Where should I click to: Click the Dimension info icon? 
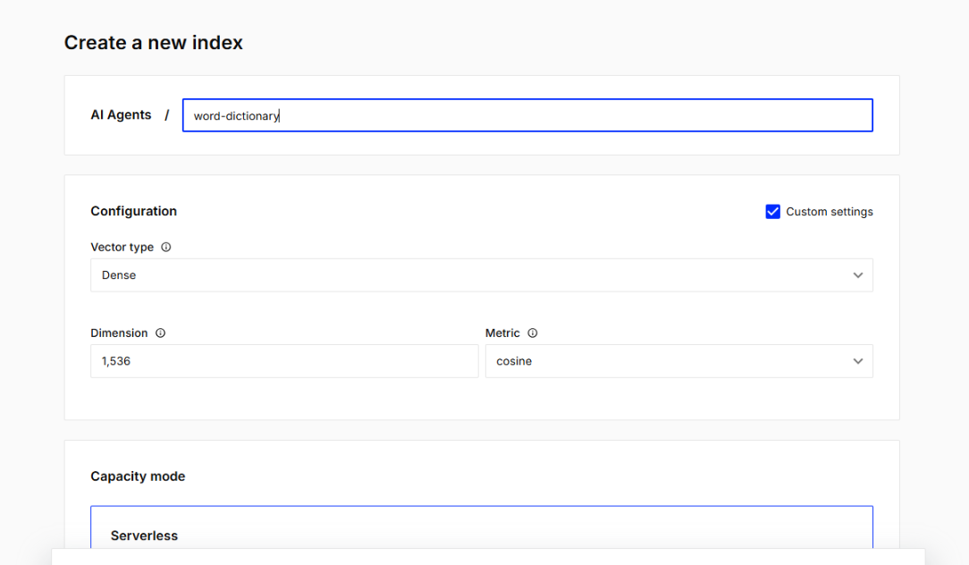pyautogui.click(x=161, y=333)
